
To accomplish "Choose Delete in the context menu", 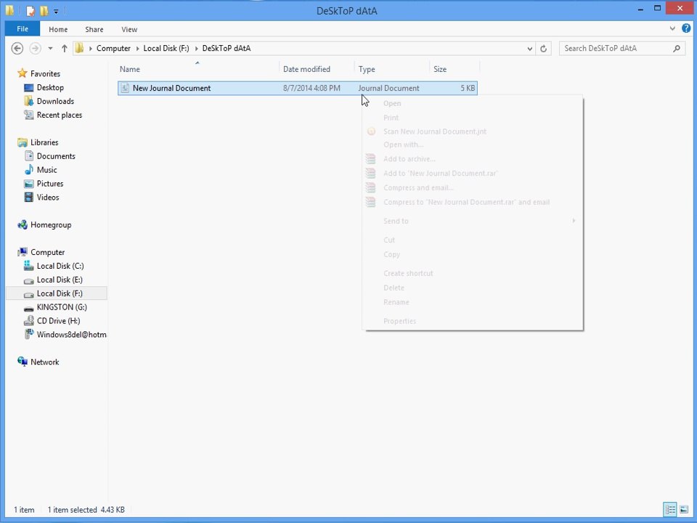I will tap(473, 288).
